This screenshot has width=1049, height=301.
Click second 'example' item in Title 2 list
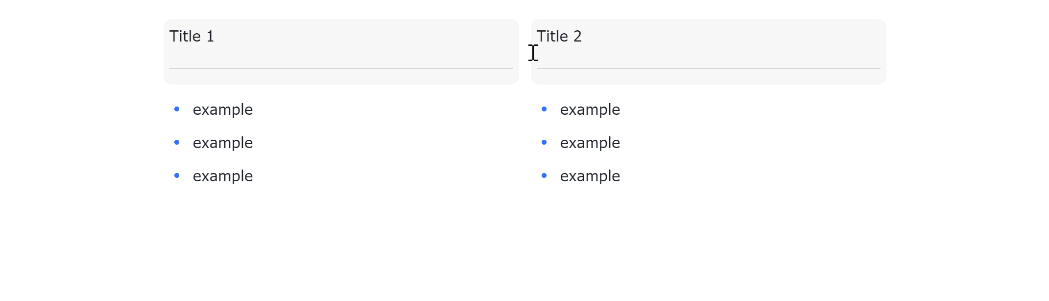pyautogui.click(x=590, y=143)
